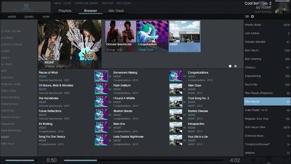Click the large MGMT artist picture
The image size is (291, 164).
(x=70, y=44)
